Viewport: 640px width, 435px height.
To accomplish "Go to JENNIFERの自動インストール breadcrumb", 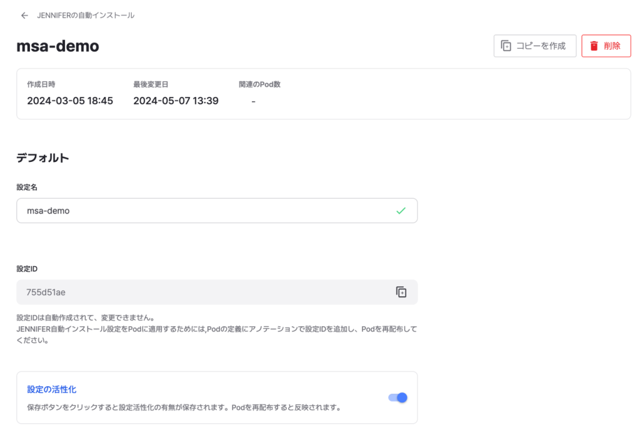I will click(86, 16).
